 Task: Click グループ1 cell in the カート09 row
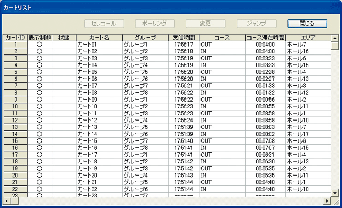(145, 100)
